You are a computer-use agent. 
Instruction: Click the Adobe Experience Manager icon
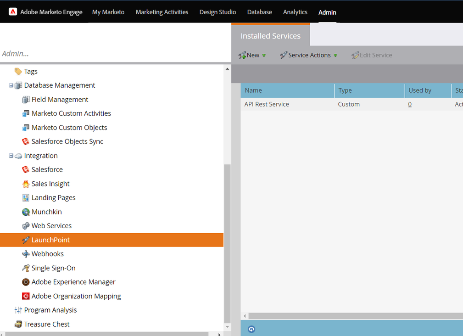(x=26, y=282)
